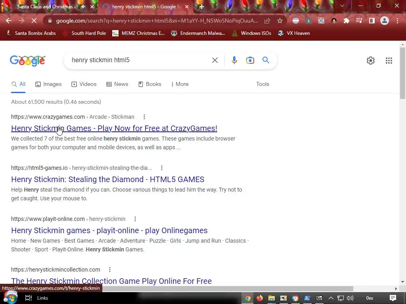Show hidden system tray icons
The height and width of the screenshot is (304, 406).
click(x=331, y=298)
